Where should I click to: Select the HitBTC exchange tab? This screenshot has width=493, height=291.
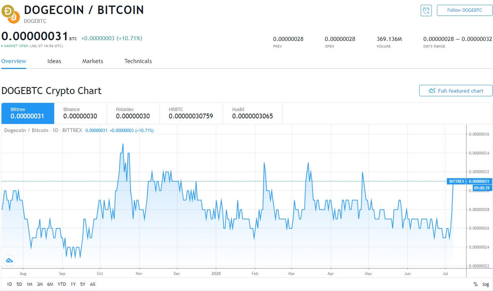point(191,113)
